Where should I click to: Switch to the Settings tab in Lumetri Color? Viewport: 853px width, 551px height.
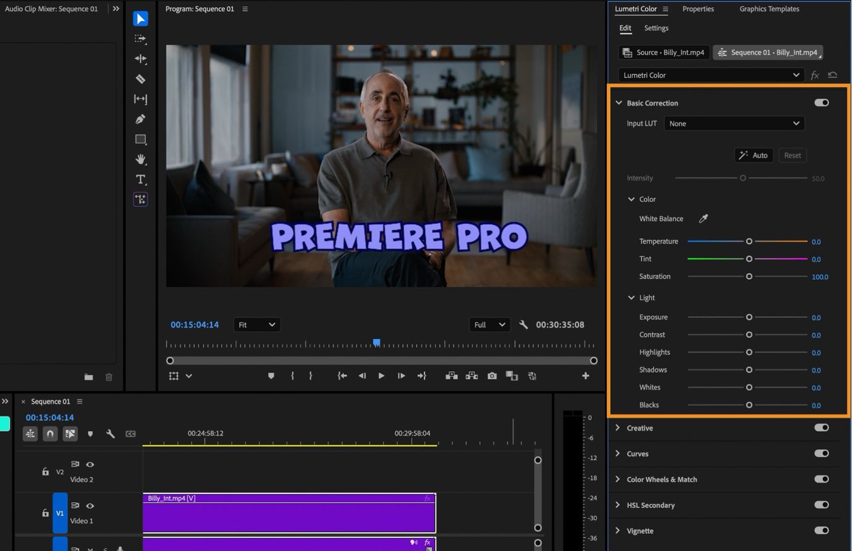point(656,28)
